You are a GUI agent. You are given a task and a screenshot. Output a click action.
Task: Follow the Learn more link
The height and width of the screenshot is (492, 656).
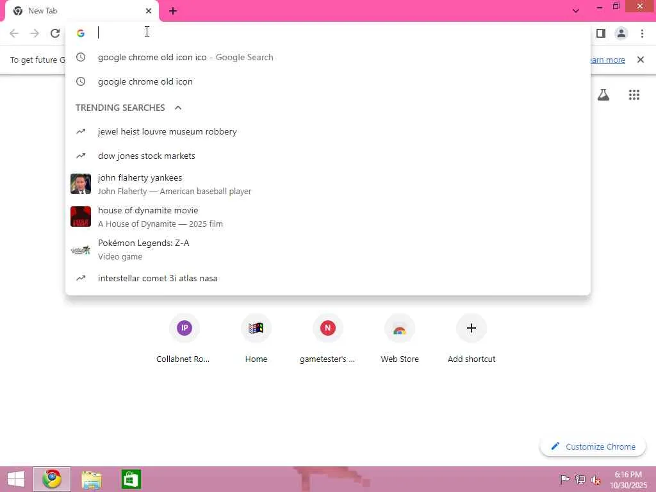[x=607, y=60]
